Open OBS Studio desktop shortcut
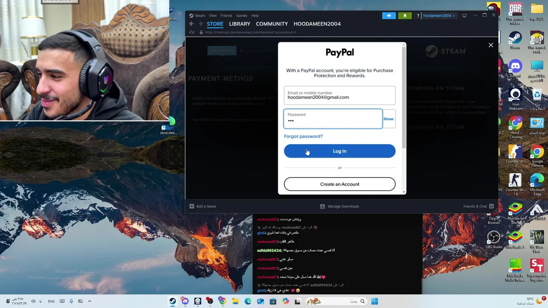Image resolution: width=548 pixels, height=308 pixels. point(494,240)
